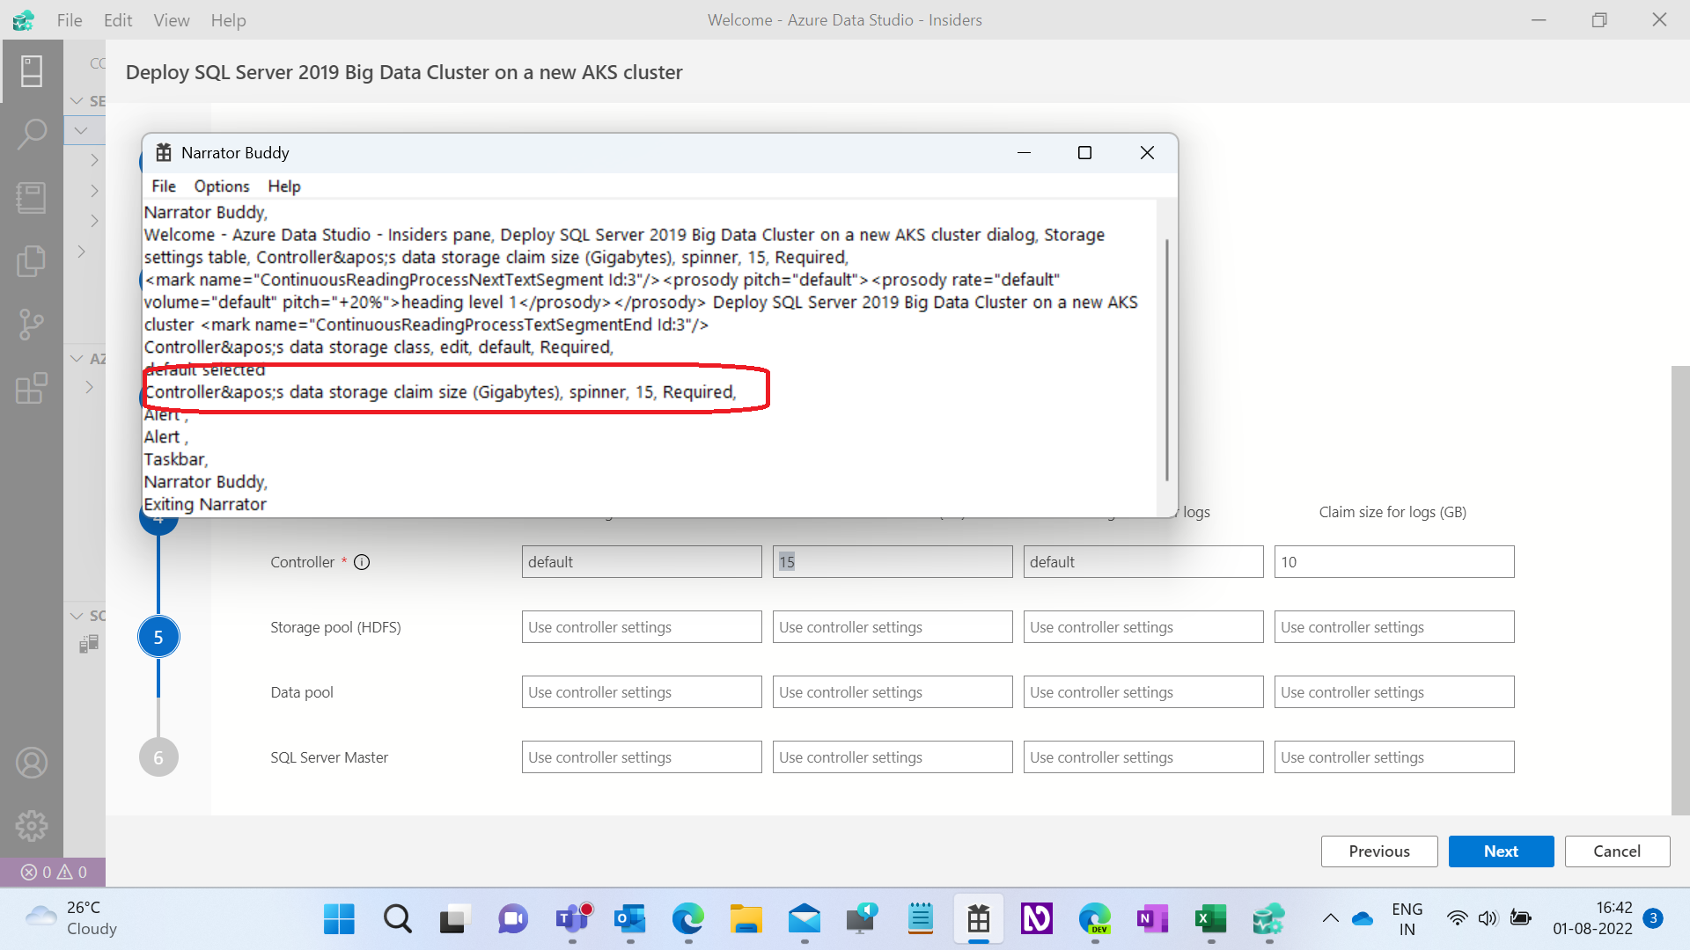Open the Manage settings gear
Image resolution: width=1690 pixels, height=950 pixels.
(x=33, y=825)
